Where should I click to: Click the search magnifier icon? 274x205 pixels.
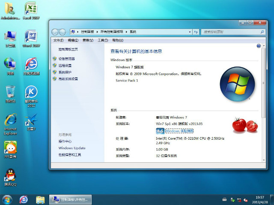click(262, 32)
